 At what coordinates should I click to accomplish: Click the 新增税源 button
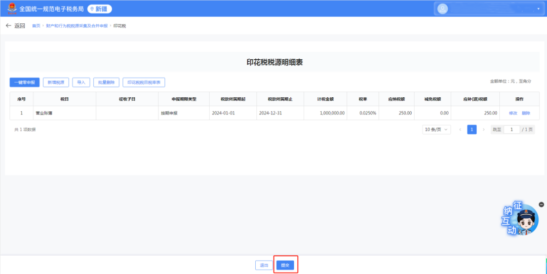tap(56, 83)
